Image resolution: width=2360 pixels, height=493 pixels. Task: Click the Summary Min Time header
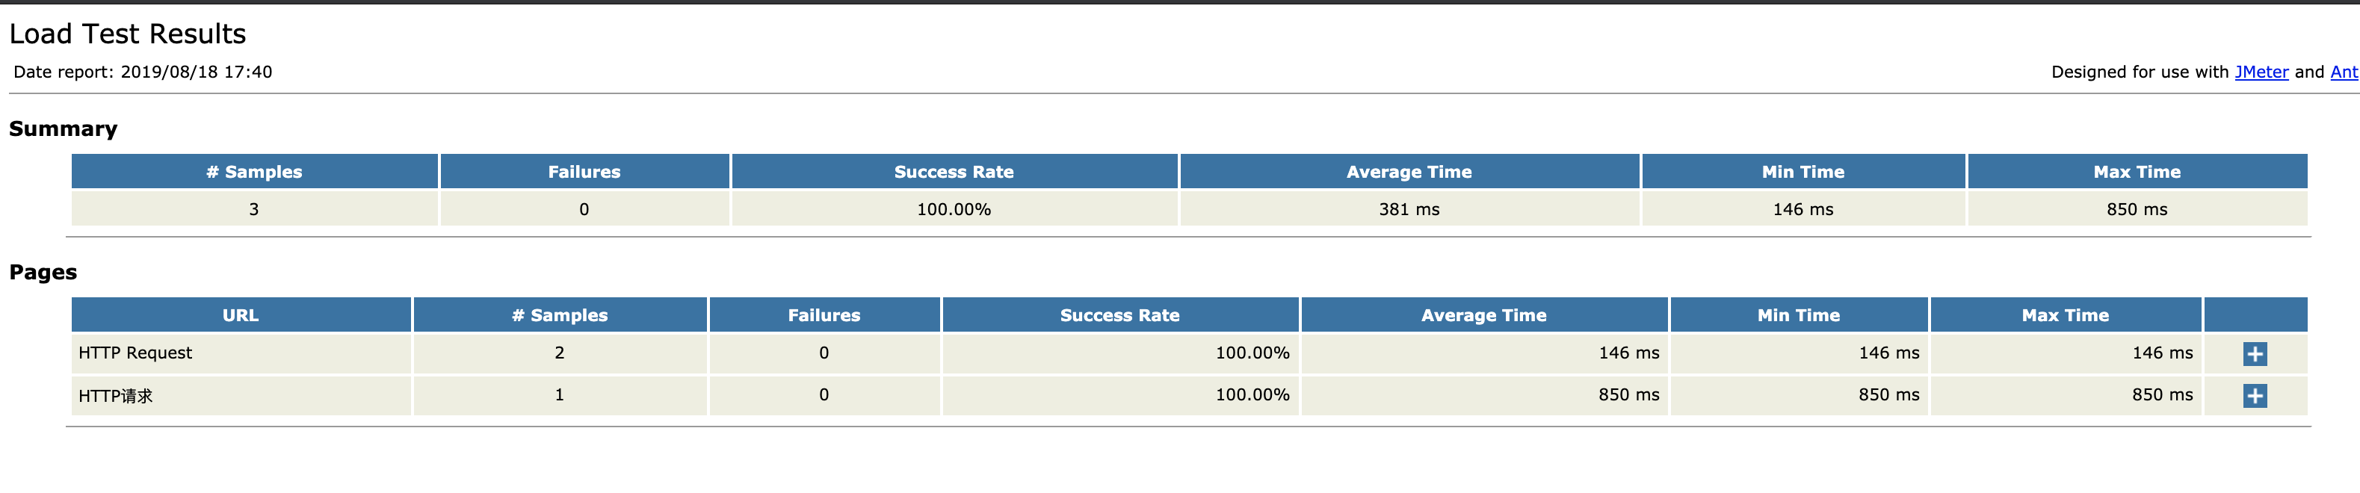(1802, 173)
